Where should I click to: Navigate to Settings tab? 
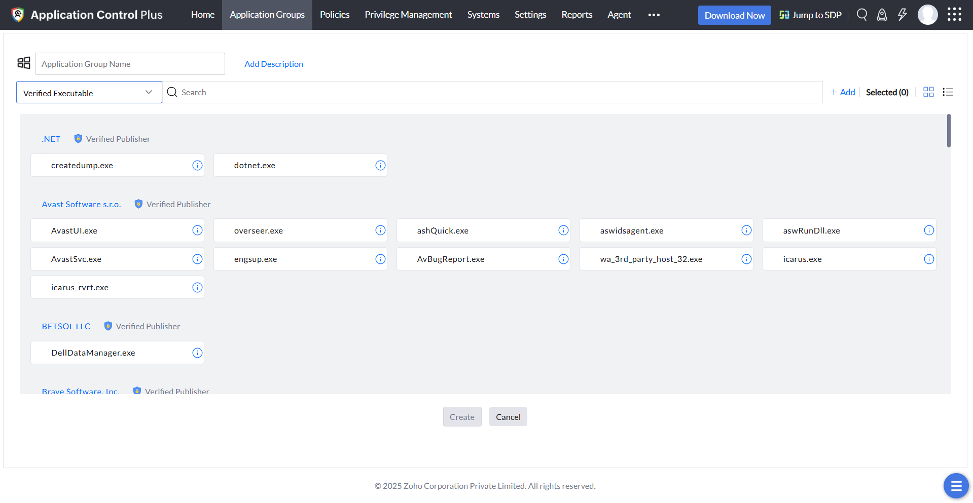[x=530, y=15]
